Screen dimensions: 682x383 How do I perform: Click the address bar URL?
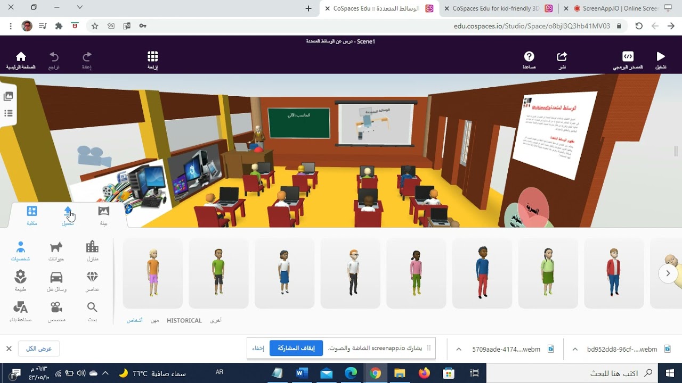[532, 26]
